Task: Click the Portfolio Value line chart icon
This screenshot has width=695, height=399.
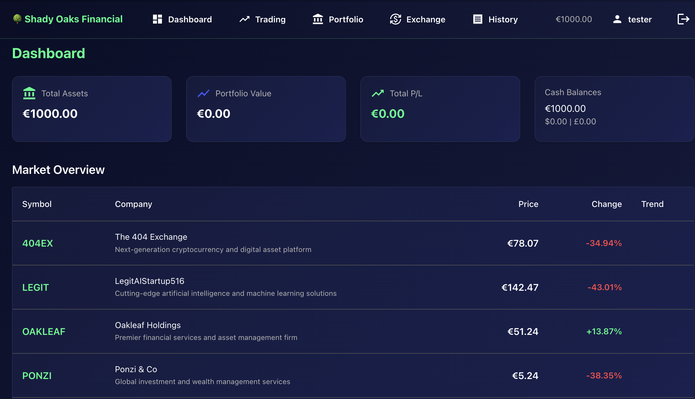Action: pos(203,93)
